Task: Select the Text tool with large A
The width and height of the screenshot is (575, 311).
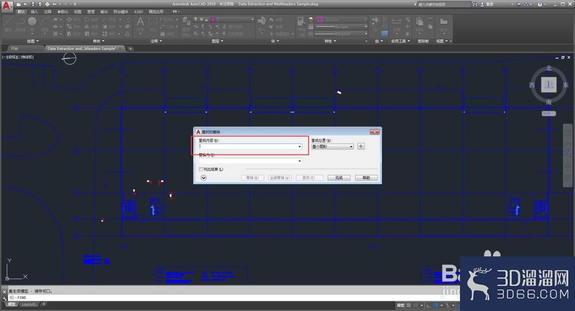Action: click(x=140, y=22)
